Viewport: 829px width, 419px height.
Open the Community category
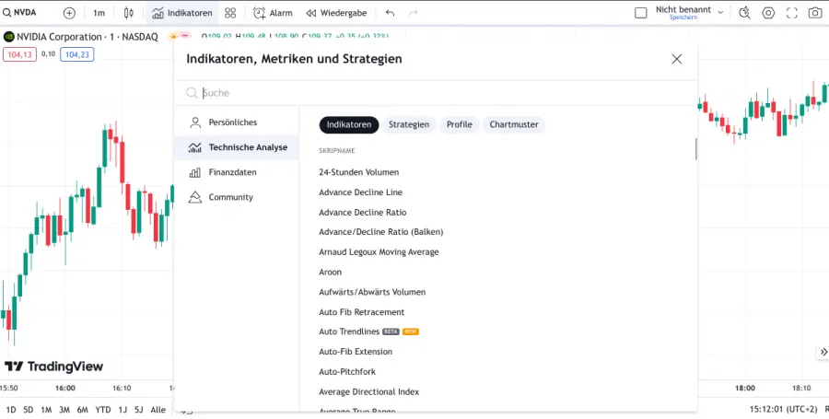point(237,197)
